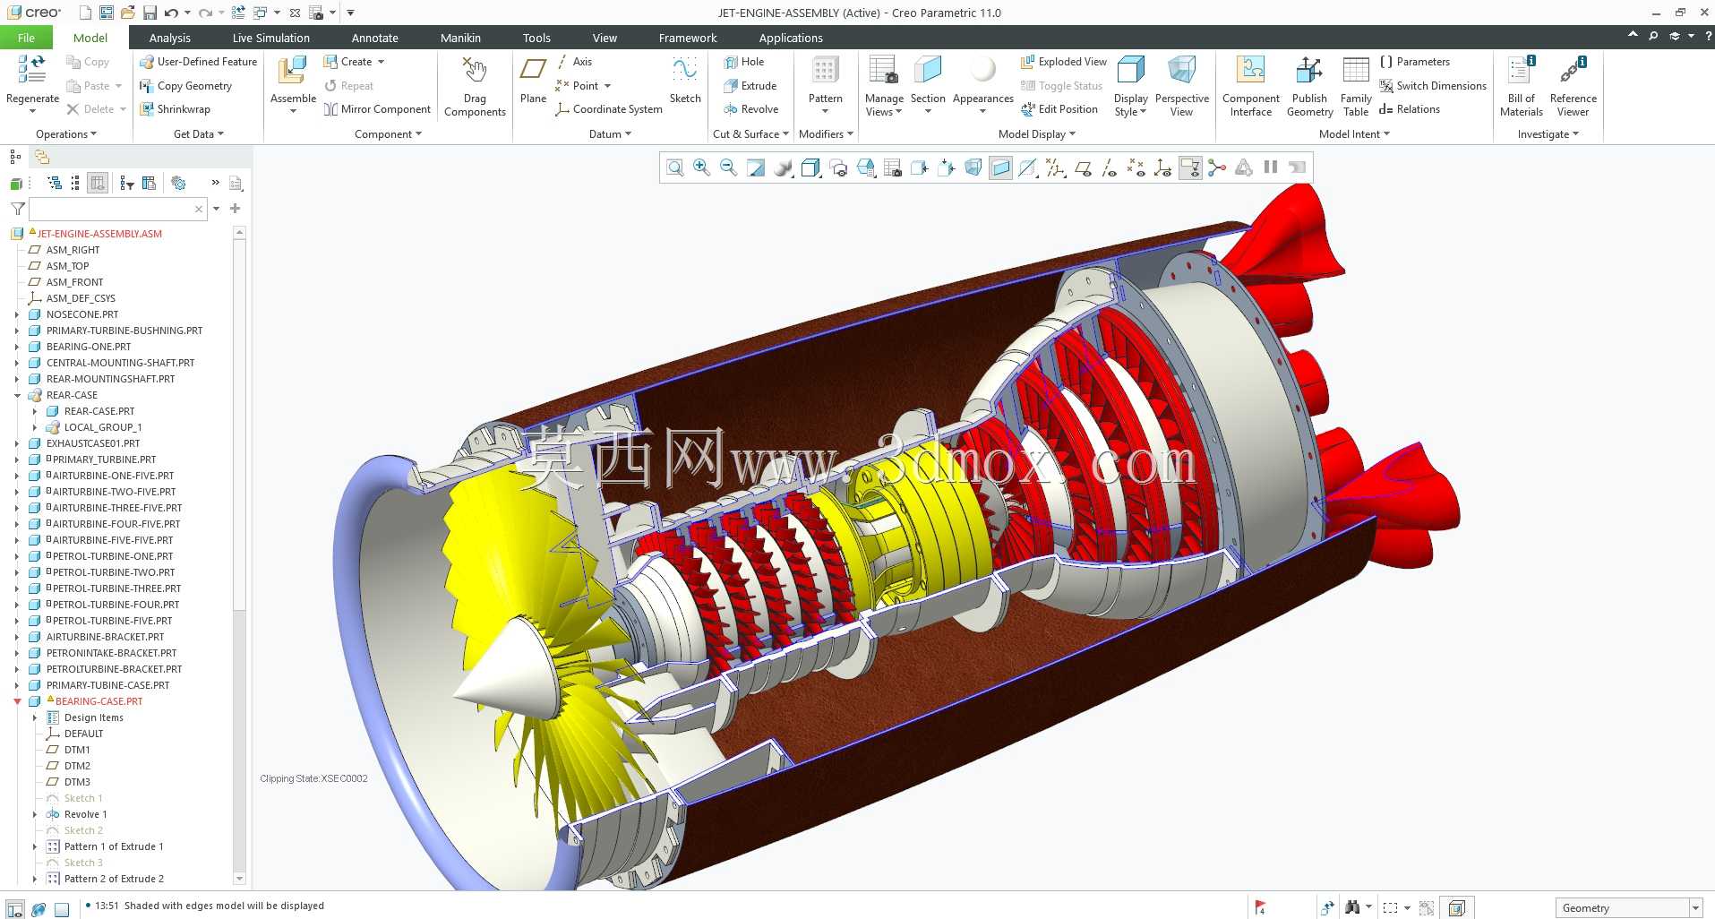Click the Zoom In magnifier icon
Viewport: 1715px width, 919px height.
(x=701, y=167)
